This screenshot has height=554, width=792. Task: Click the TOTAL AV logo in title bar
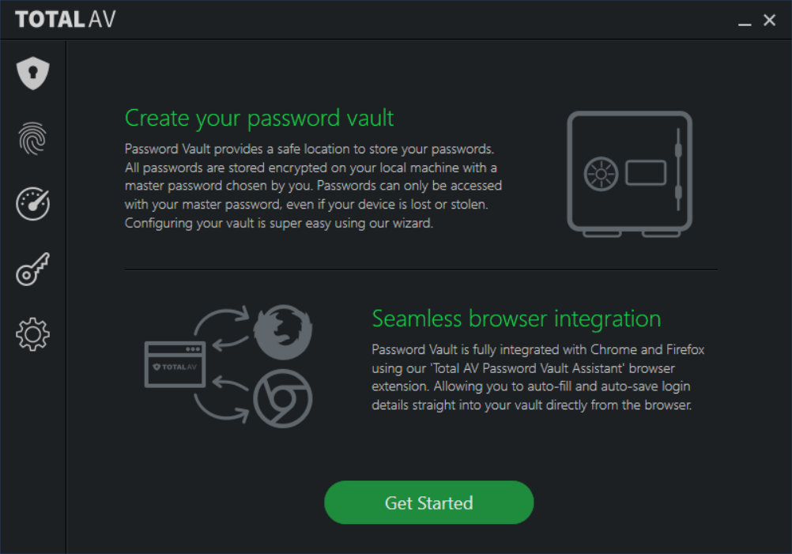(x=66, y=20)
